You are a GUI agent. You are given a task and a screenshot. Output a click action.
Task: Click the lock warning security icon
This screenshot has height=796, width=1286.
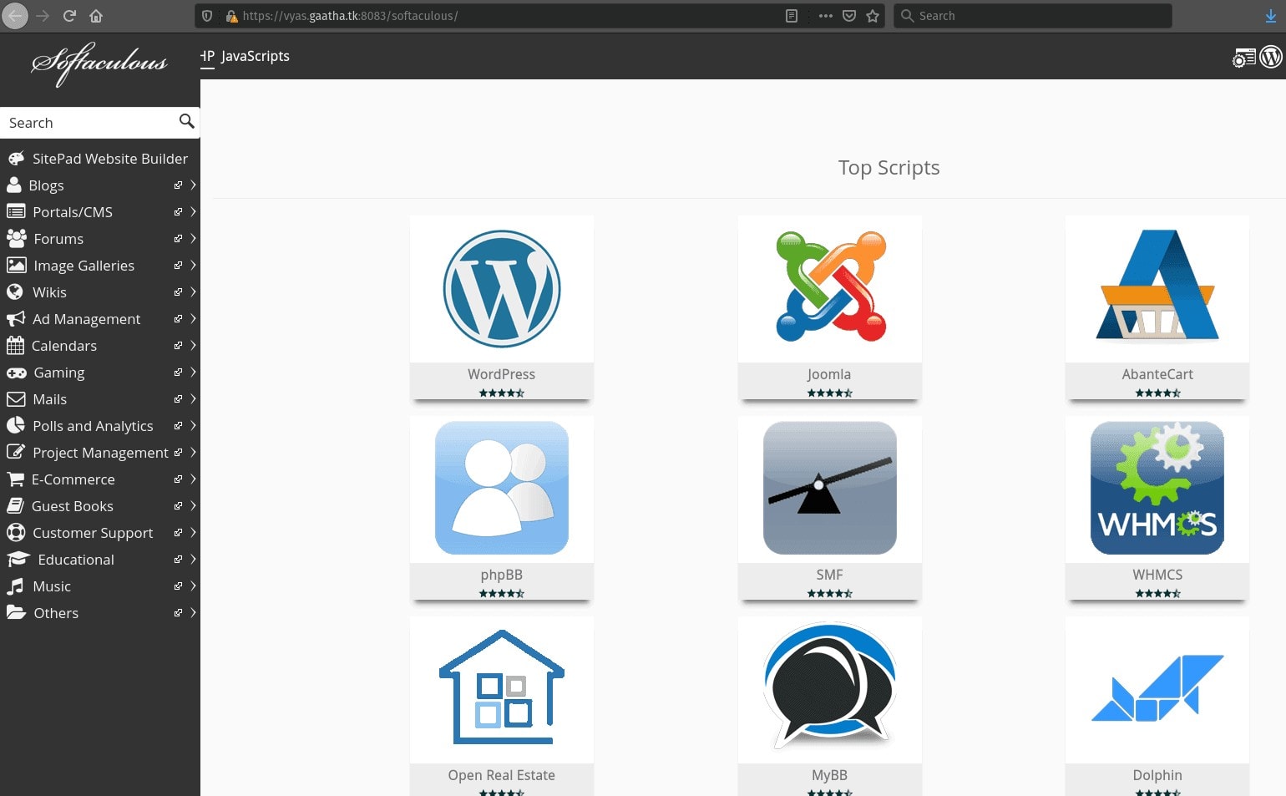click(x=231, y=16)
